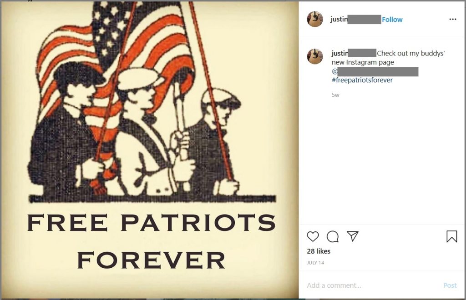Open the mentioned @ account in the caption
Screen dimensions: 466x300
(375, 71)
